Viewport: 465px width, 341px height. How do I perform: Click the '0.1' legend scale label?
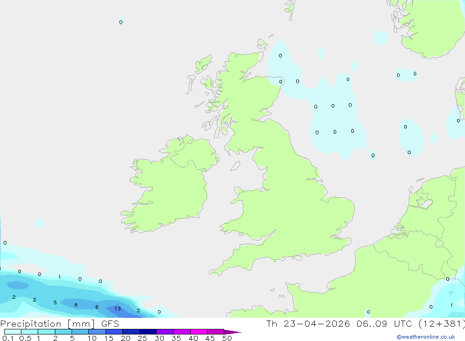click(x=8, y=338)
